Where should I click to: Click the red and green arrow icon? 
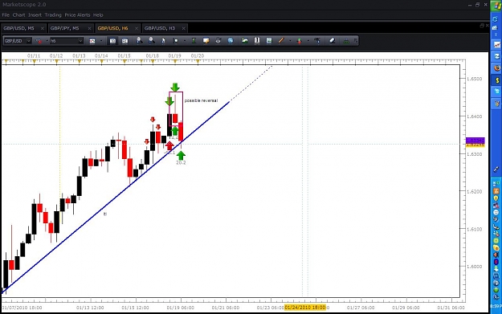pyautogui.click(x=300, y=41)
